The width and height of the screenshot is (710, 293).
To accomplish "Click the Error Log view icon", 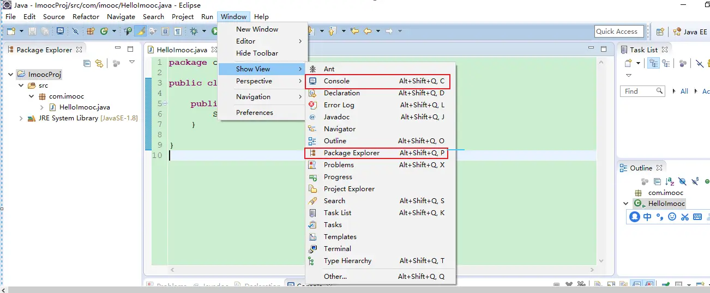I will (x=312, y=105).
